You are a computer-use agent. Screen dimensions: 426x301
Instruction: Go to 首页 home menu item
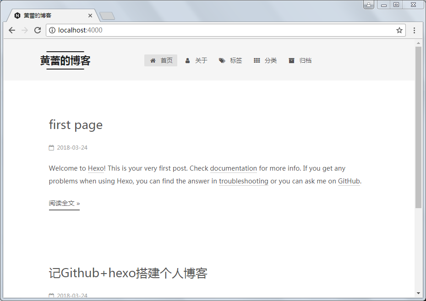161,60
